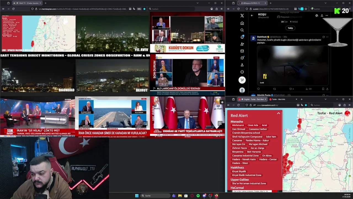List all tabs in Tzofar window

pos(325,99)
